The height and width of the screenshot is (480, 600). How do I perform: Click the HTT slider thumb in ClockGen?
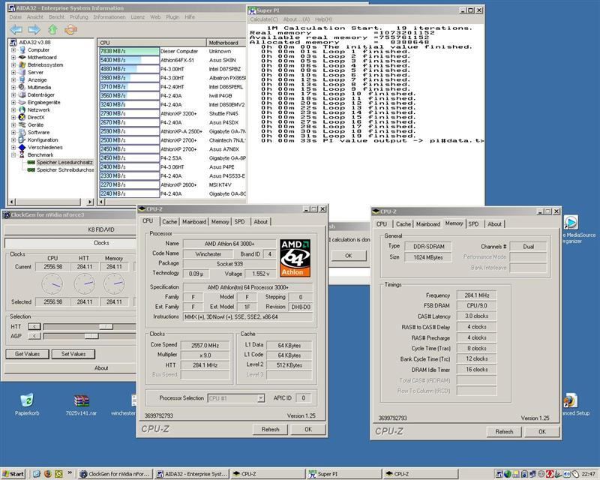tap(106, 326)
